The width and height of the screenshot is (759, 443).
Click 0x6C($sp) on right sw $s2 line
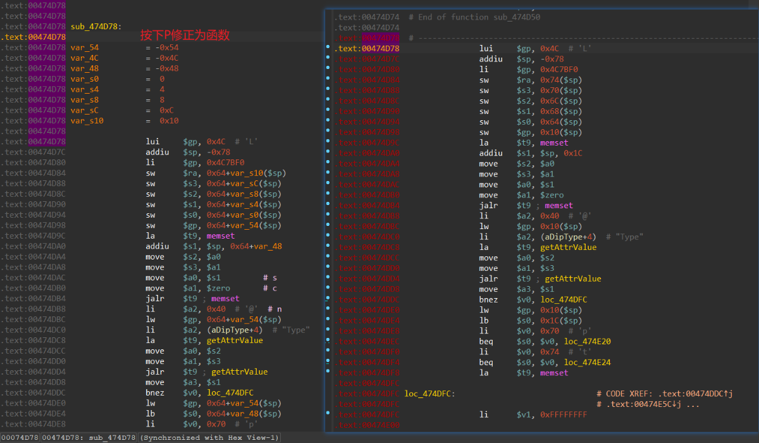[x=561, y=101]
